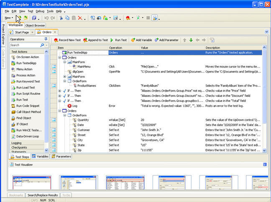Open the Parameters tab
271x202 pixels.
coord(61,157)
